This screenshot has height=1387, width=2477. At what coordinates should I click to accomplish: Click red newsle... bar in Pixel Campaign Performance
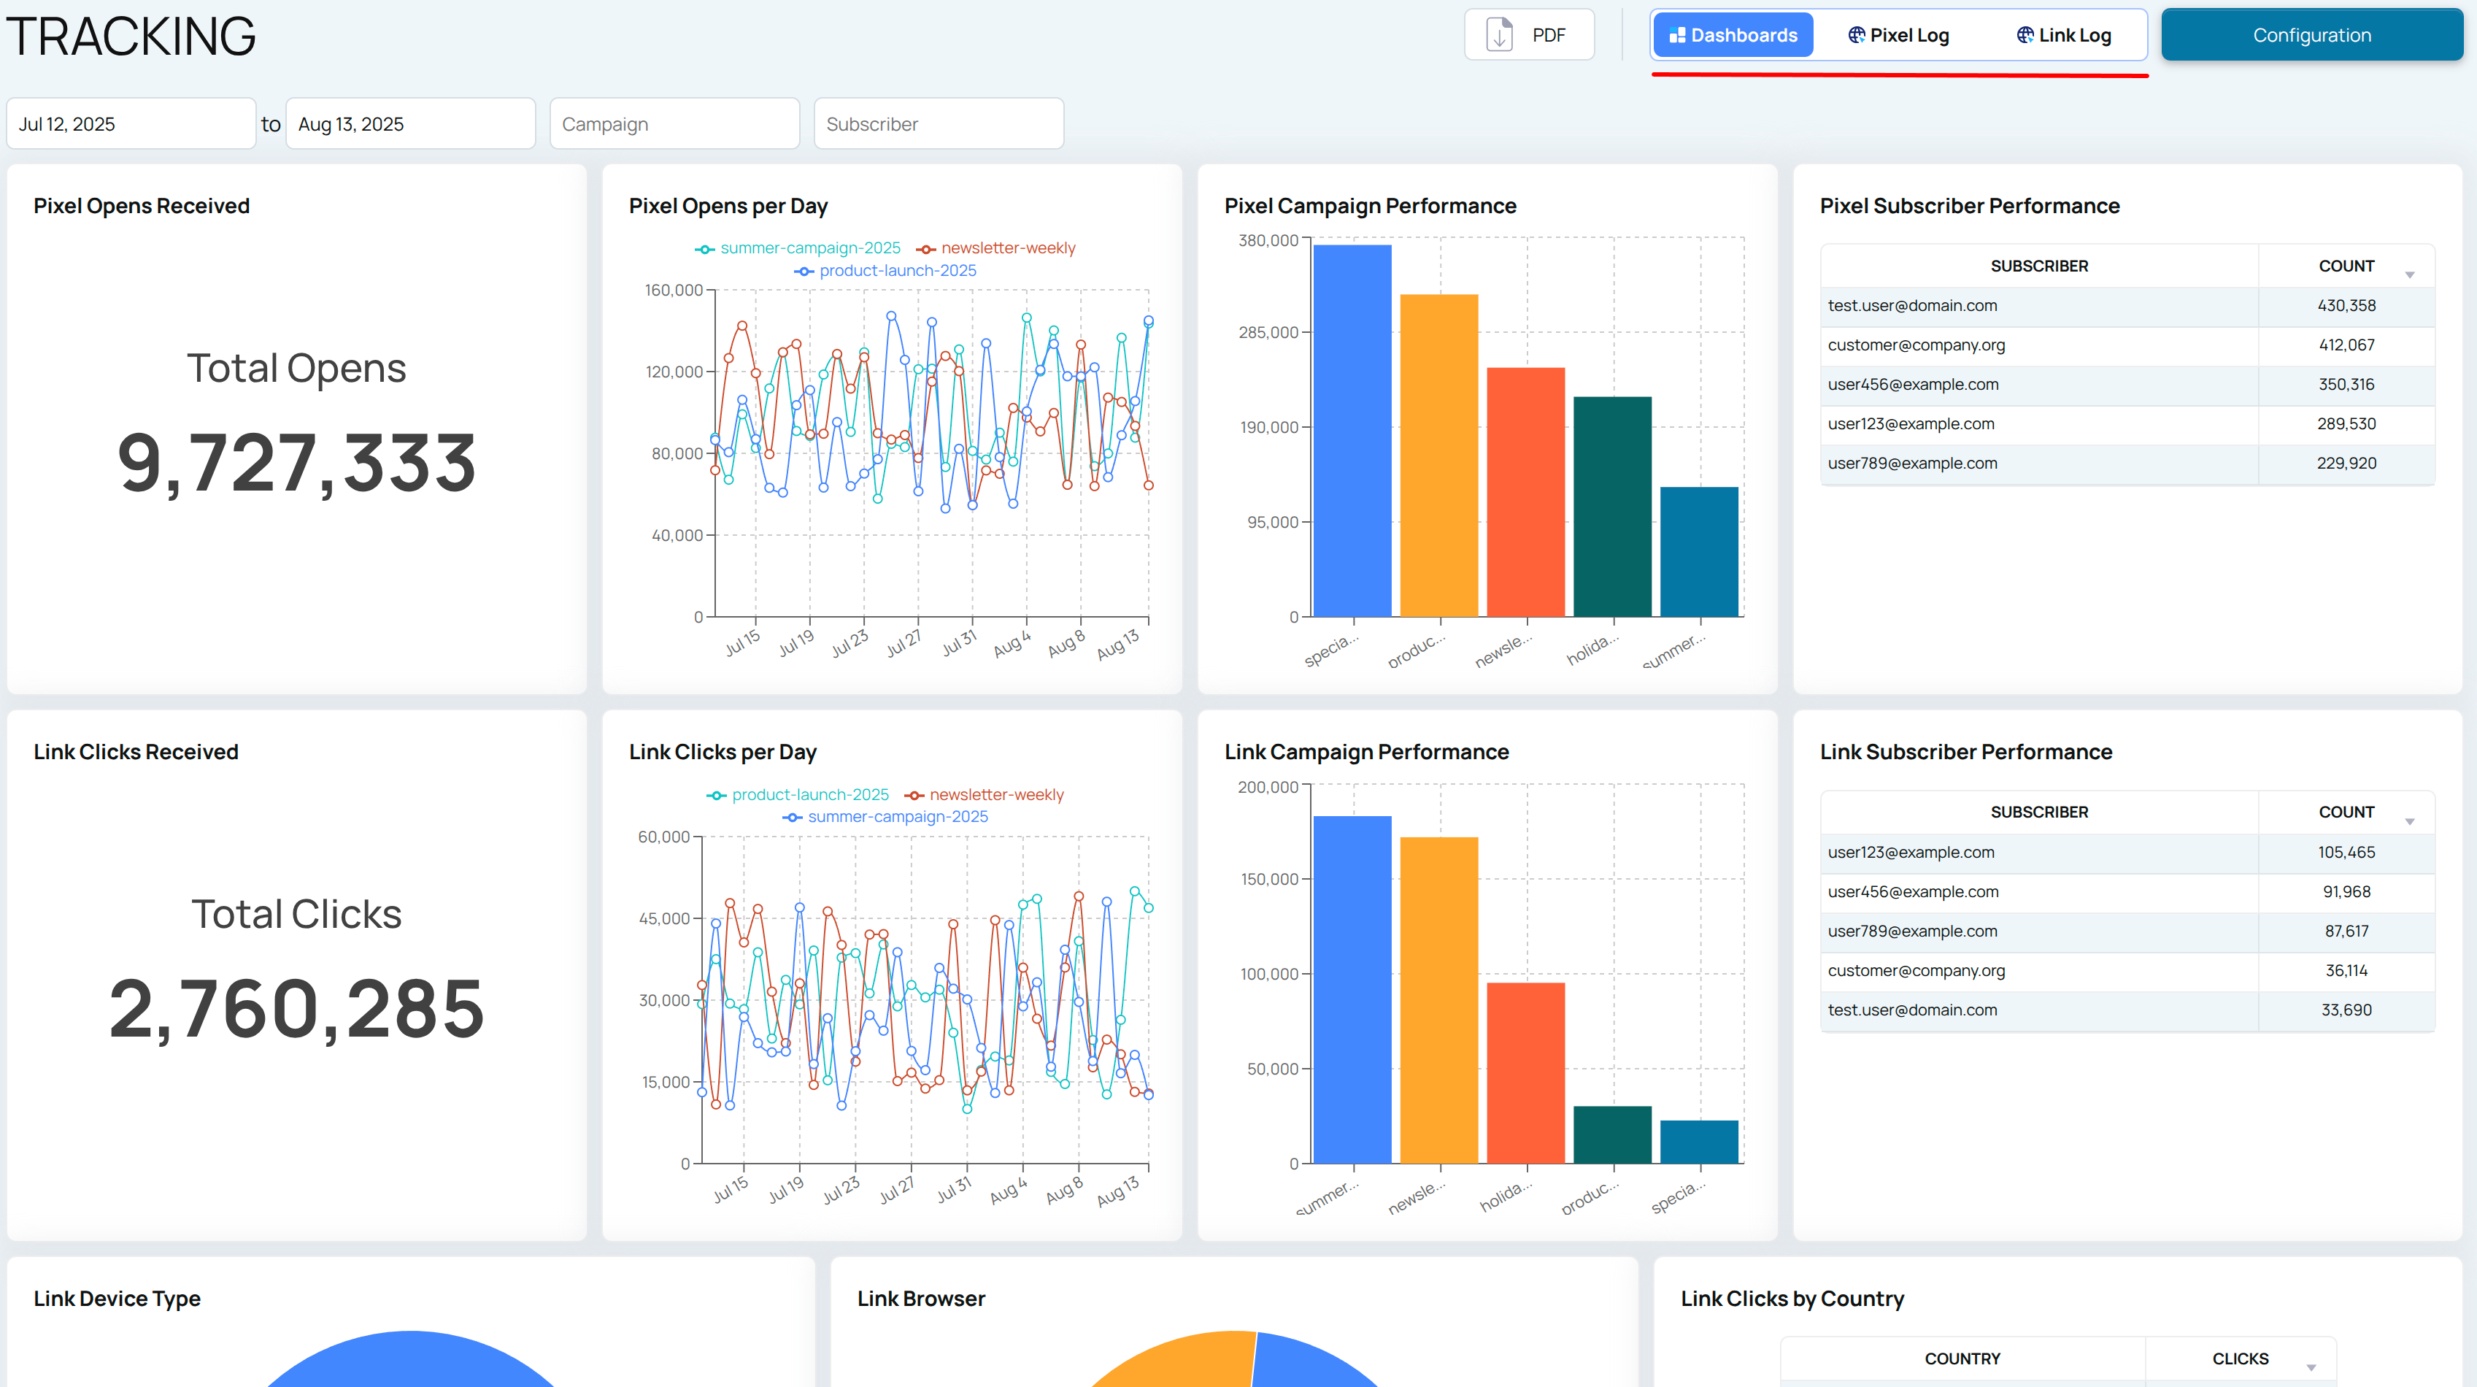pos(1526,493)
